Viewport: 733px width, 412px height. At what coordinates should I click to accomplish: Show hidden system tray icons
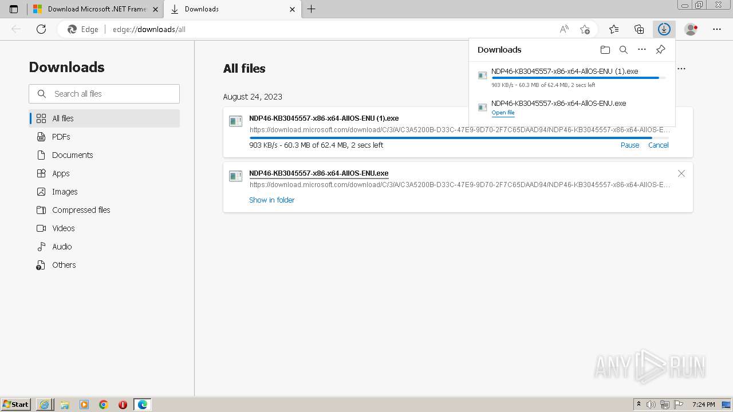(x=639, y=405)
